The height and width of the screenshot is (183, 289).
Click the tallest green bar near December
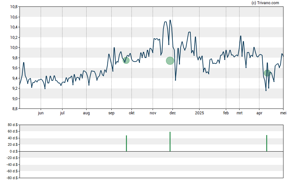click(x=170, y=142)
